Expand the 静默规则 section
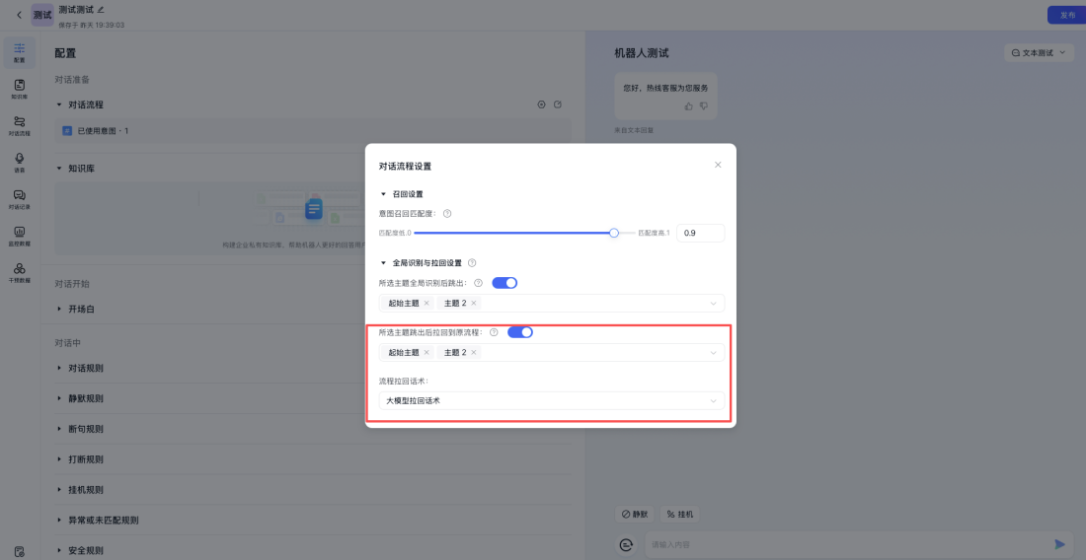The height and width of the screenshot is (560, 1086). (59, 398)
